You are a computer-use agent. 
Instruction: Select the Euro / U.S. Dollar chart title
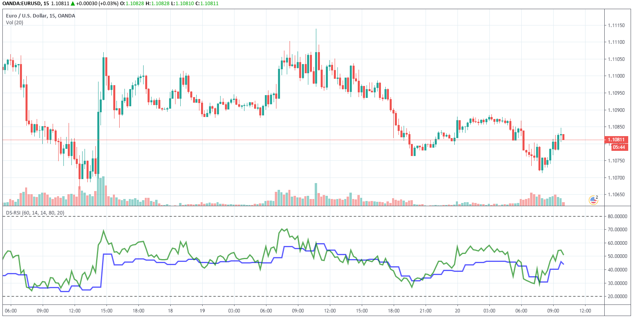click(x=40, y=16)
